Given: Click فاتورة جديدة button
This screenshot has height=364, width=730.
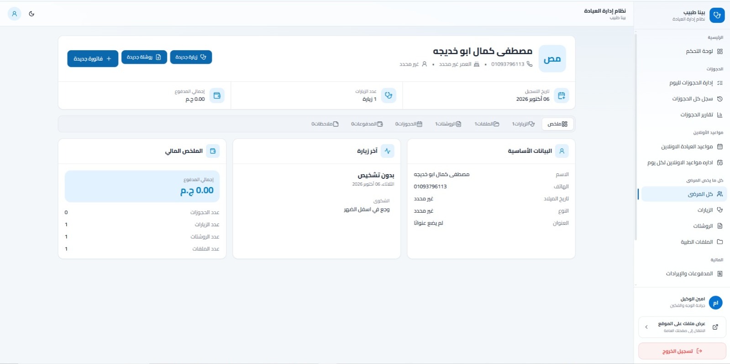Looking at the screenshot, I should point(93,59).
